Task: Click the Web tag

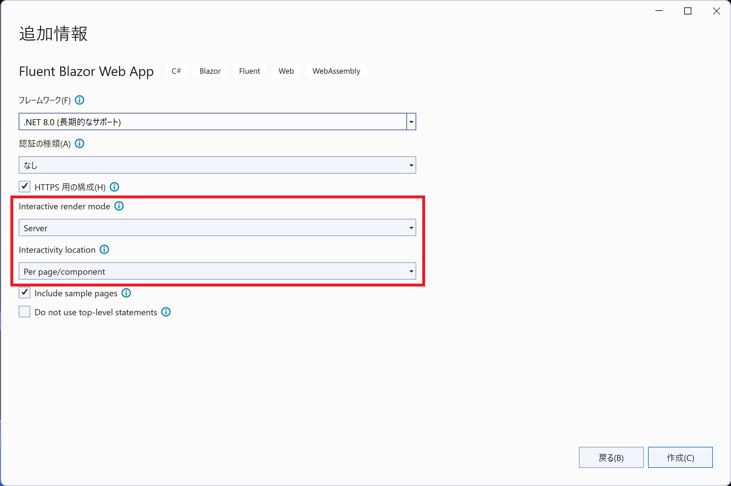Action: pos(286,71)
